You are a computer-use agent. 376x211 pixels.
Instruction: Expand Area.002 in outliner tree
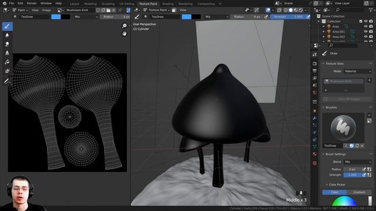[x=324, y=36]
